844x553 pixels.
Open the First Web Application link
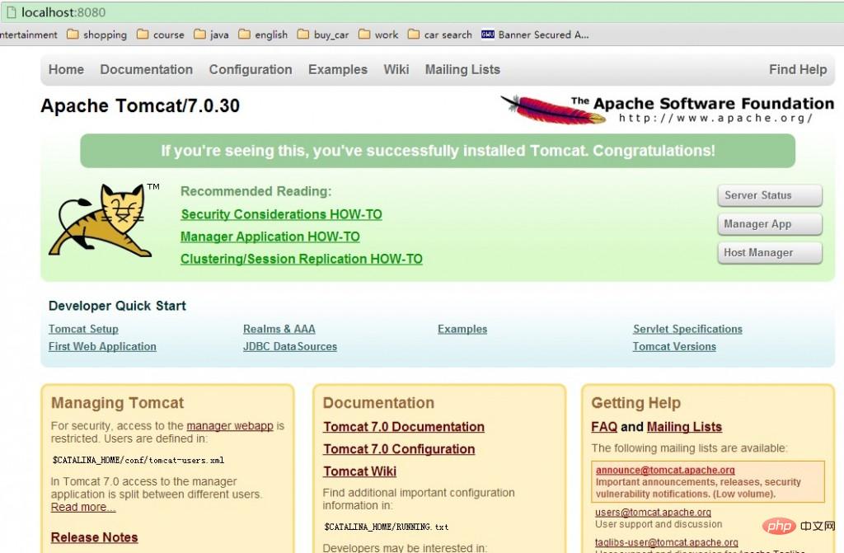102,347
